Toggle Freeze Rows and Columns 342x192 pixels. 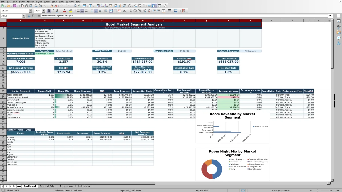153,6
